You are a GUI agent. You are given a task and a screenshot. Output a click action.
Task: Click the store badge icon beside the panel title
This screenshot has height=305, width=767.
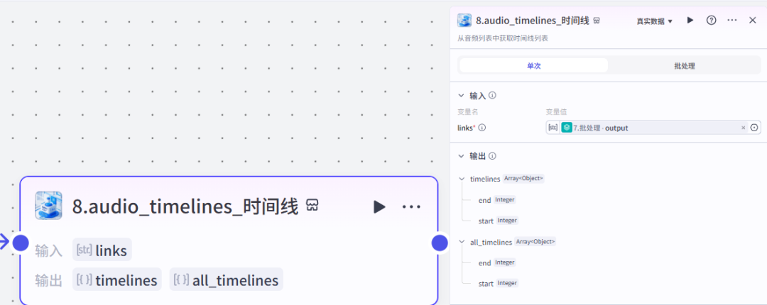[x=597, y=21]
